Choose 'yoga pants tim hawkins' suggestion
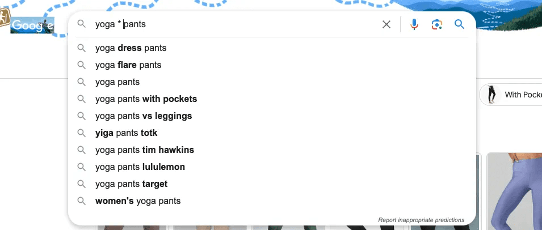542x230 pixels. (145, 150)
